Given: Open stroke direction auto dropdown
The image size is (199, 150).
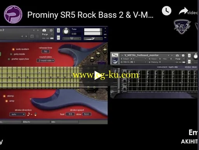Looking at the screenshot, I should click(x=17, y=114).
